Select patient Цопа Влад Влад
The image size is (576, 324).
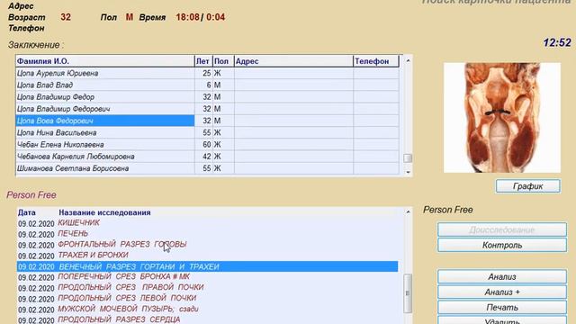click(104, 85)
